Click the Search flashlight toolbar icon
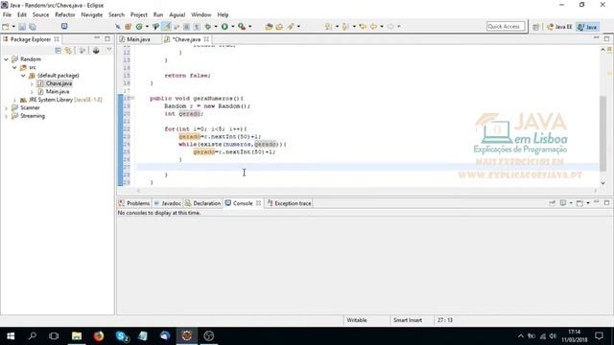This screenshot has width=614, height=345. [290, 27]
